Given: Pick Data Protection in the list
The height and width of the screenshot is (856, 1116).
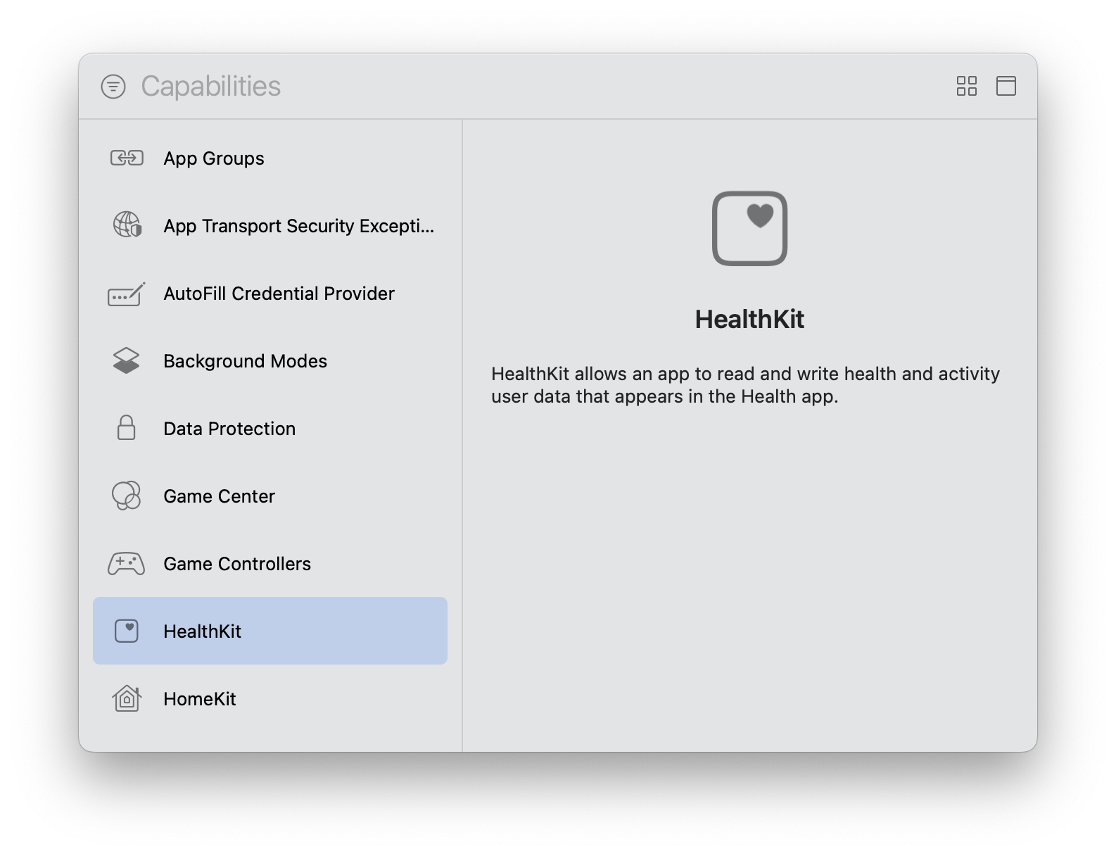Looking at the screenshot, I should 229,429.
